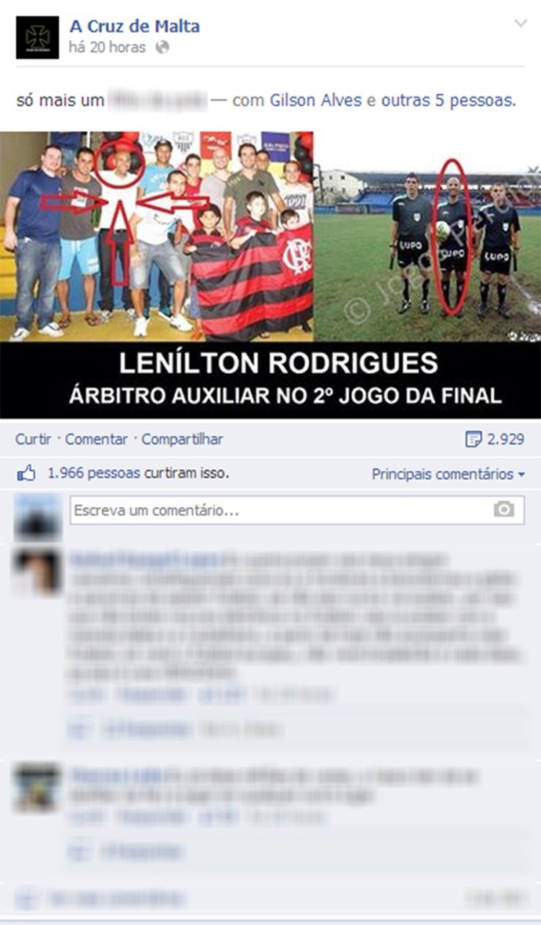Open the post options chevron menu
Image resolution: width=541 pixels, height=925 pixels.
coord(521,24)
